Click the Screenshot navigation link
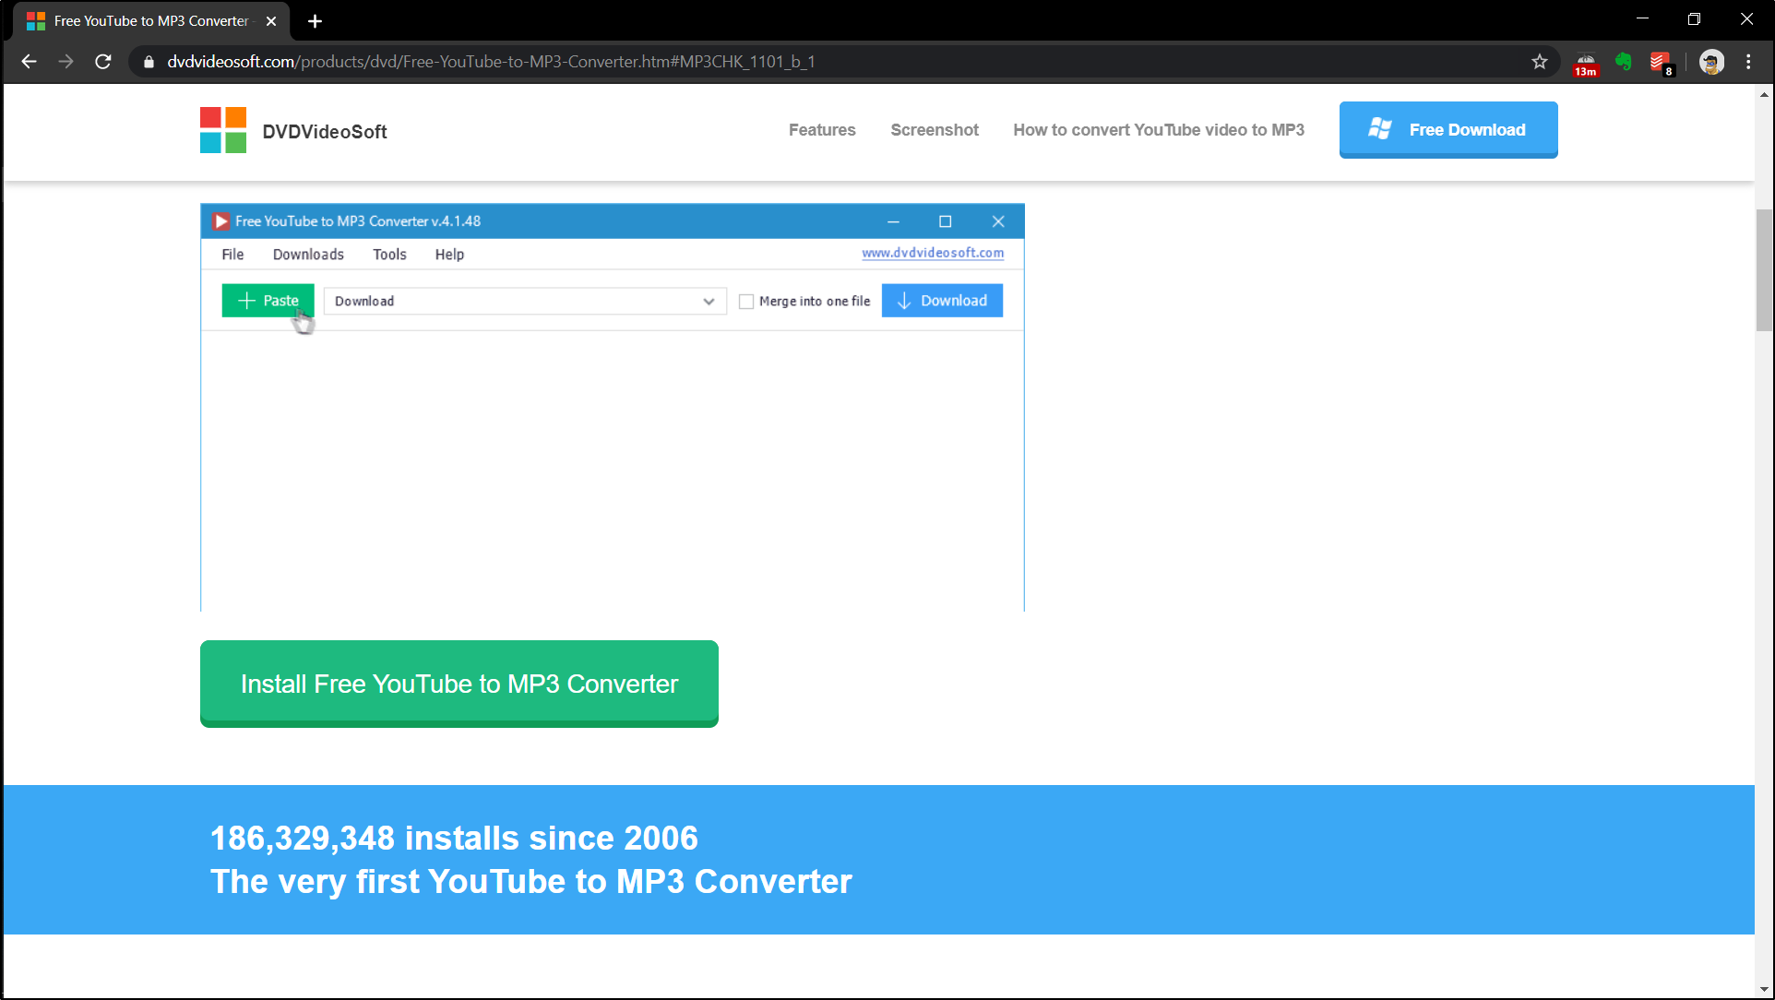The image size is (1775, 1000). [935, 129]
